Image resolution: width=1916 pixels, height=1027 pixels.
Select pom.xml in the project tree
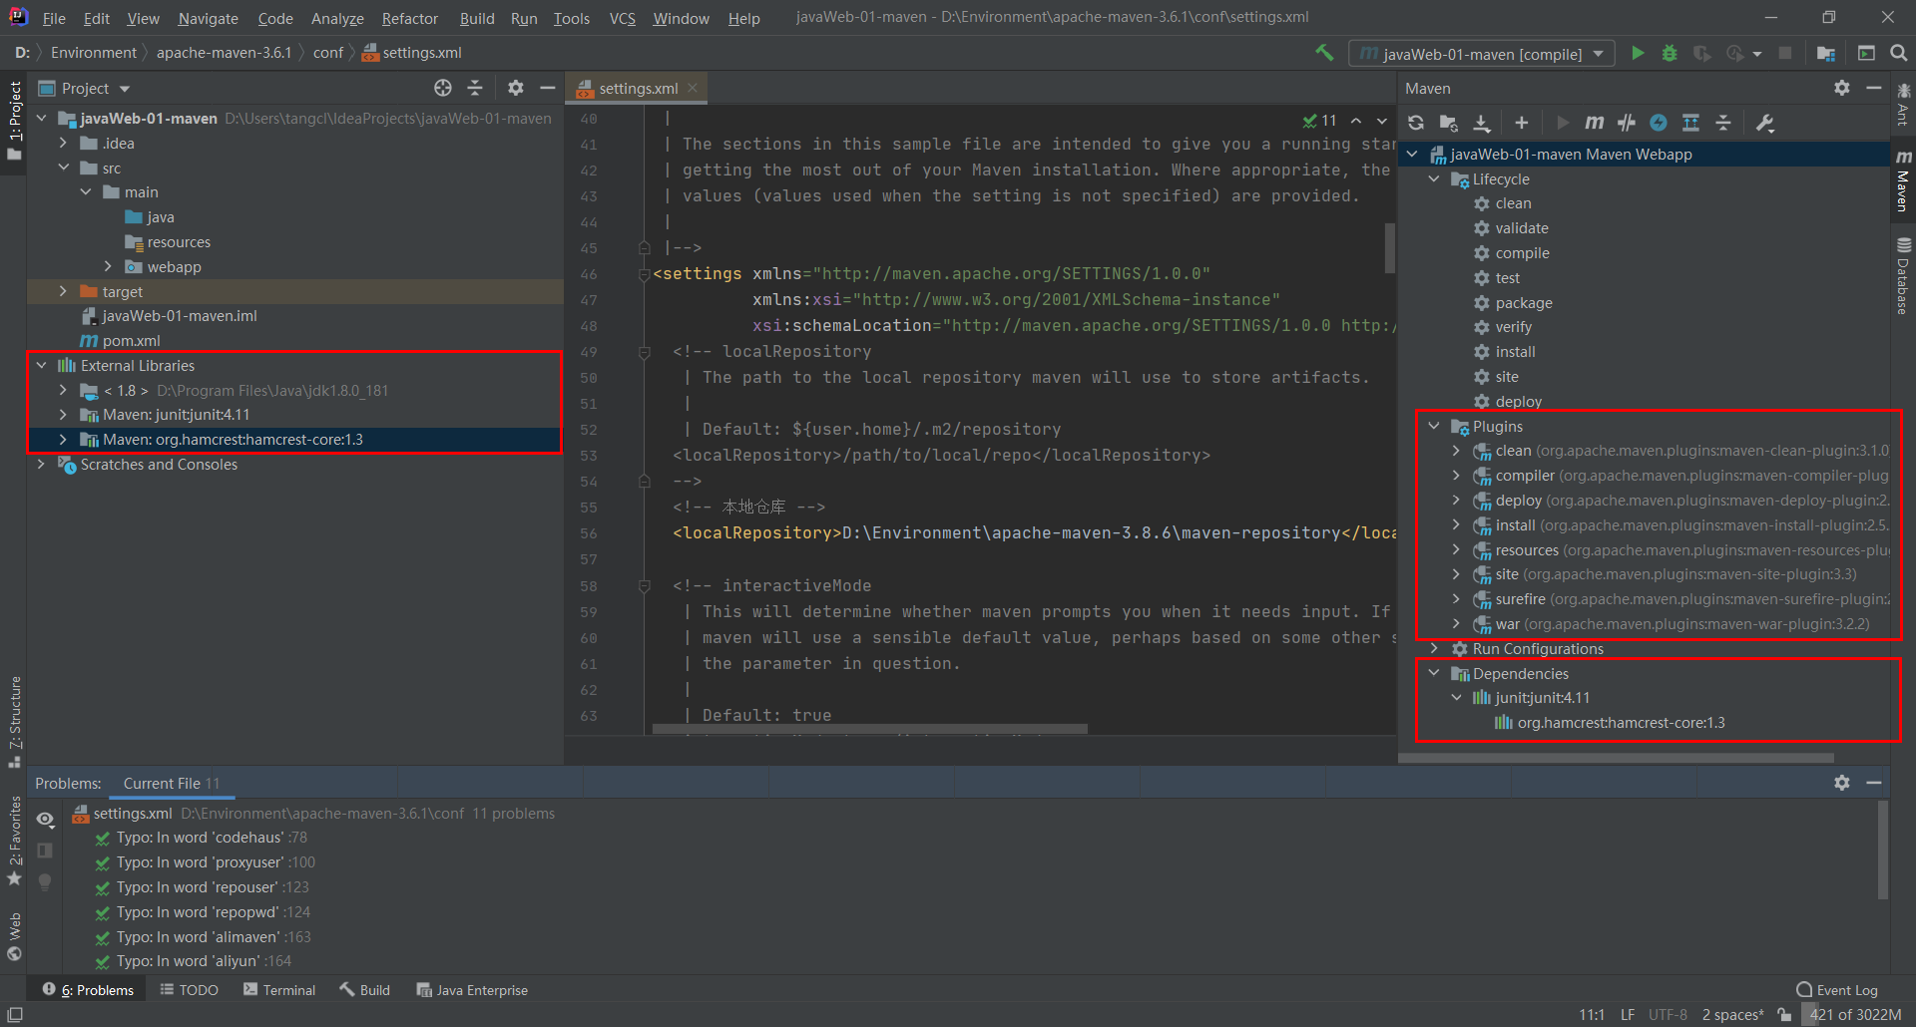131,341
